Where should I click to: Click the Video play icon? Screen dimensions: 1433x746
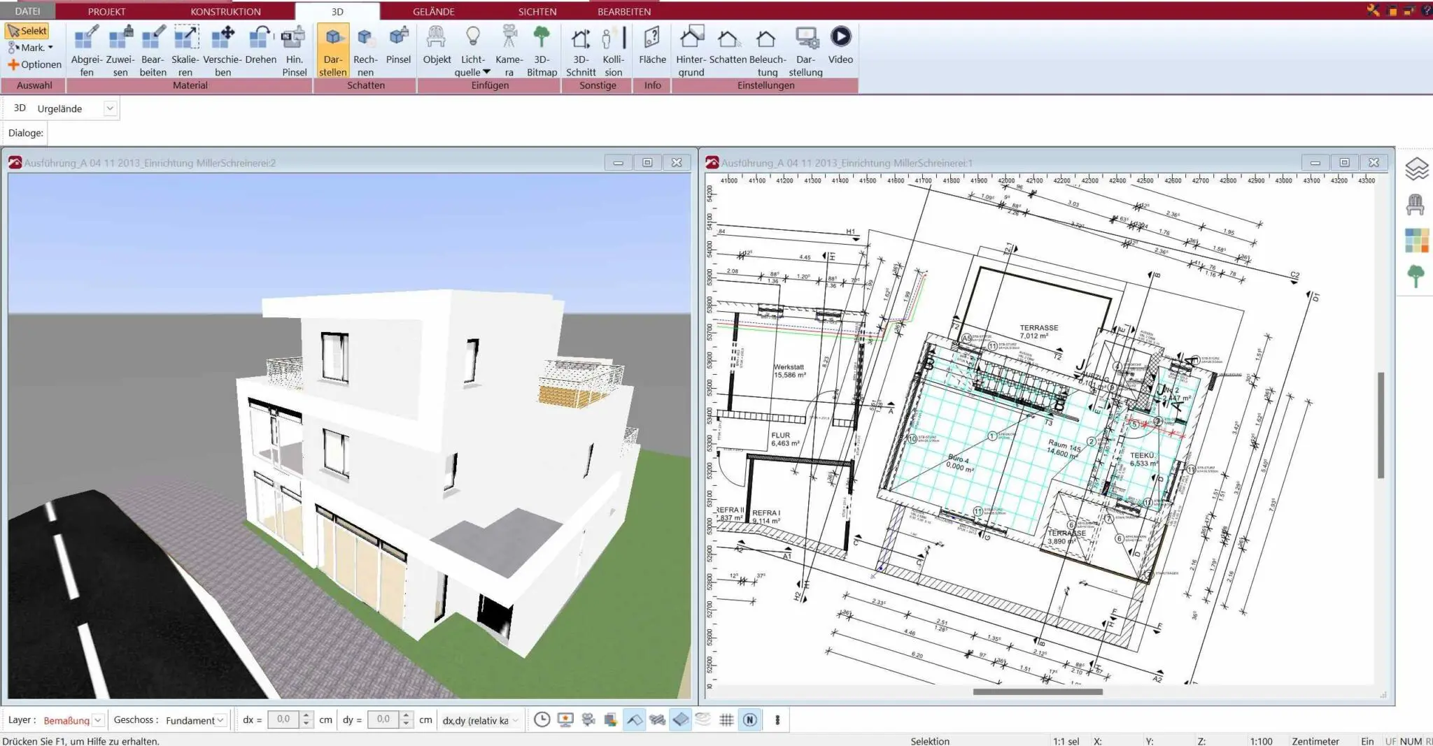(840, 37)
